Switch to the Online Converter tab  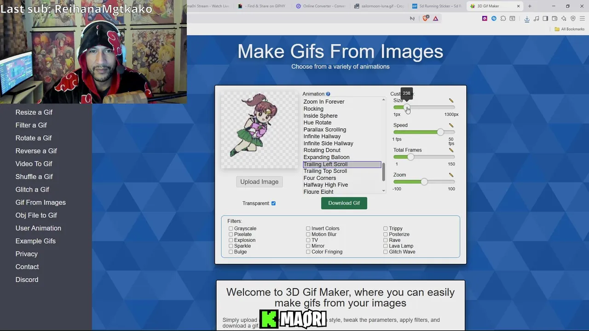321,6
